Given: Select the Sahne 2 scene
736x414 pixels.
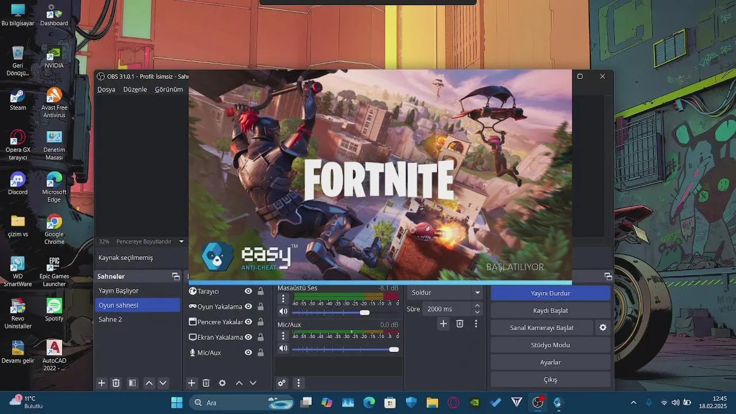Looking at the screenshot, I should 110,319.
